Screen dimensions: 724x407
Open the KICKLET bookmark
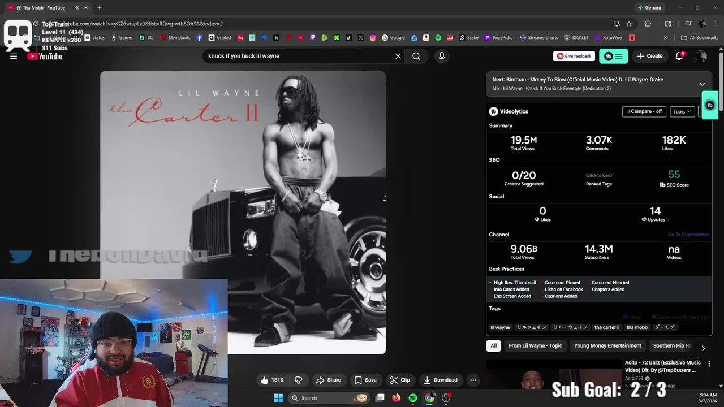point(577,38)
